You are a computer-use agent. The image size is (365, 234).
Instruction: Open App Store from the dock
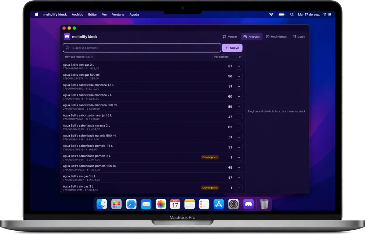[219, 204]
